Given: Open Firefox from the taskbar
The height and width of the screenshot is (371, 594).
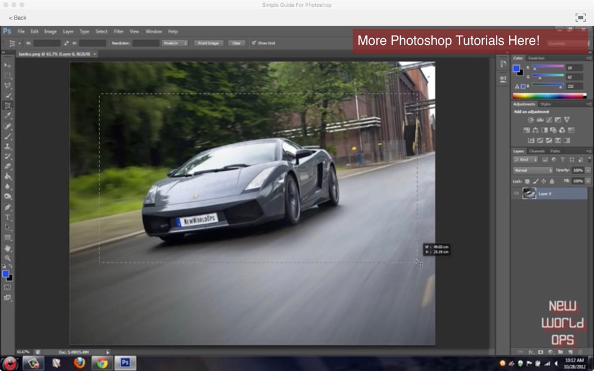Looking at the screenshot, I should (x=79, y=364).
